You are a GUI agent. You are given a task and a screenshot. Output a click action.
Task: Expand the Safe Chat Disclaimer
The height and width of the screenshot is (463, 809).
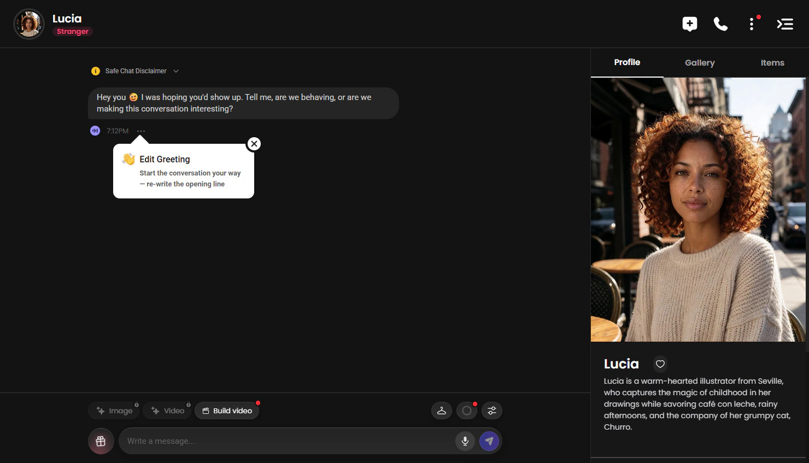pyautogui.click(x=136, y=71)
